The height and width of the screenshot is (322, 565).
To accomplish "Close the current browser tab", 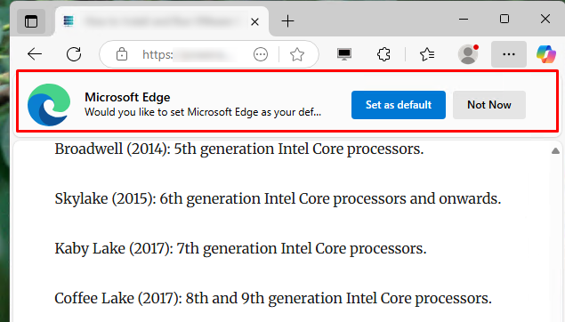I will click(254, 22).
